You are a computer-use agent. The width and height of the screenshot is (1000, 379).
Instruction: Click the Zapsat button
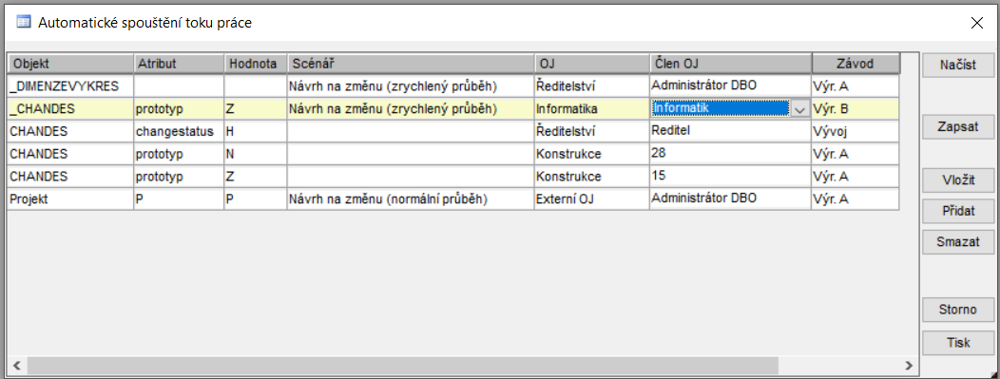point(958,126)
